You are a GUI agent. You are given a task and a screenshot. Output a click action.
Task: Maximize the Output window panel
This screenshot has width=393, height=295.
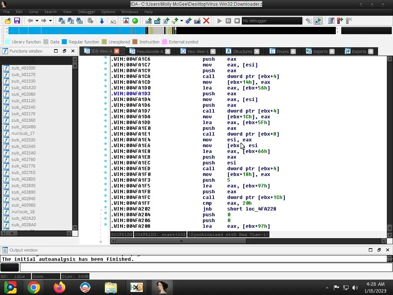click(x=370, y=250)
